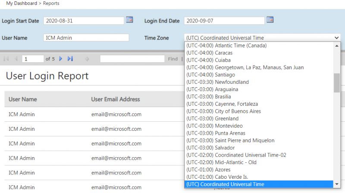Viewport: 345px width, 193px height.
Task: Click the back to parent report arrow
Action: 87,59
